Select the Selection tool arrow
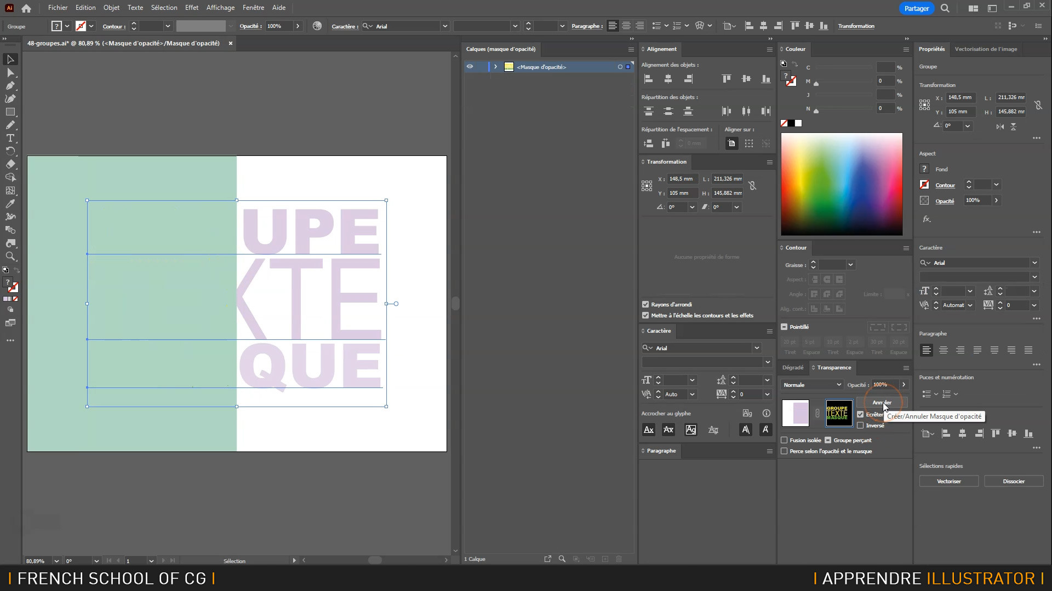 (x=10, y=59)
